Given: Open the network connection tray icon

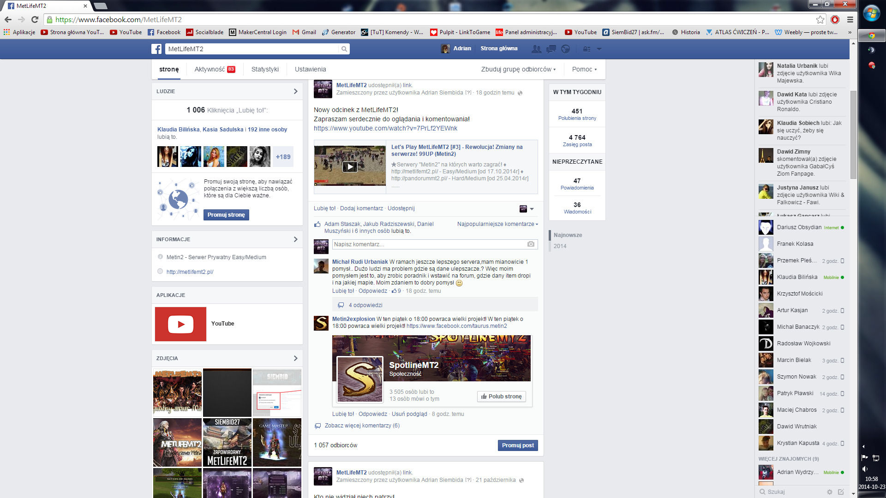Looking at the screenshot, I should pyautogui.click(x=876, y=458).
